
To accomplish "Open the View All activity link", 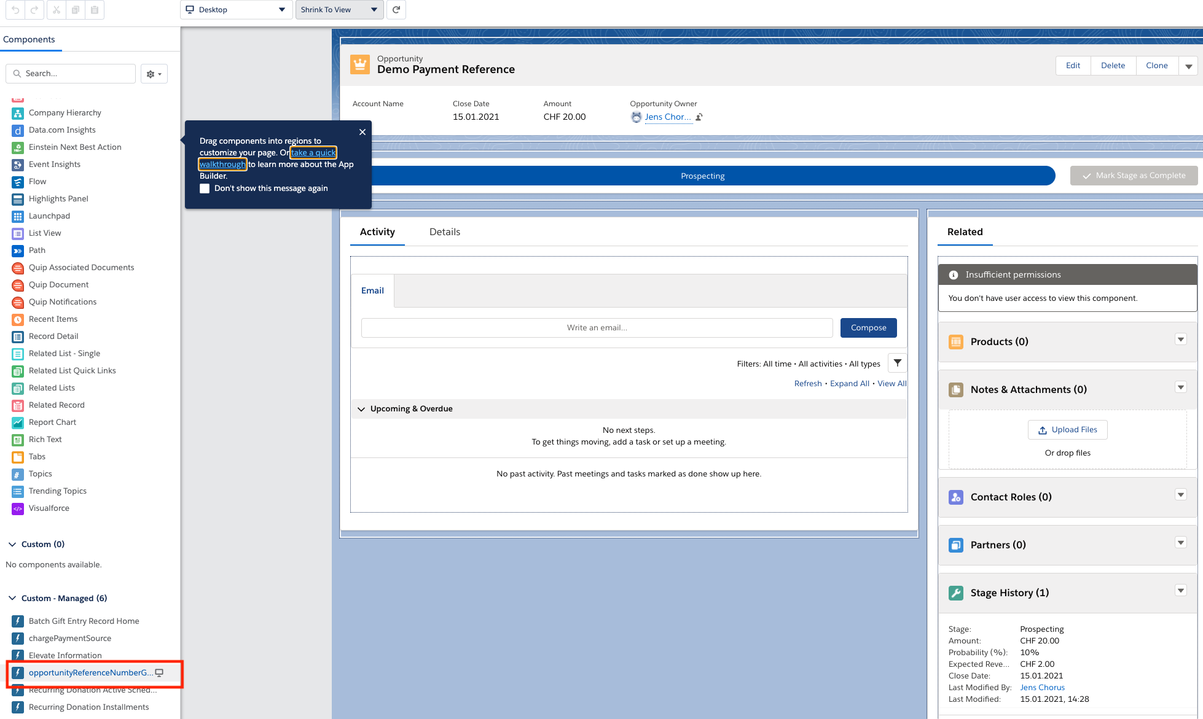I will [x=891, y=384].
